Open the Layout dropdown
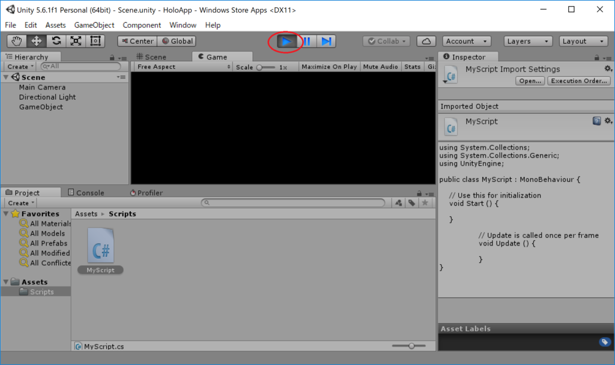The image size is (615, 365). point(583,41)
